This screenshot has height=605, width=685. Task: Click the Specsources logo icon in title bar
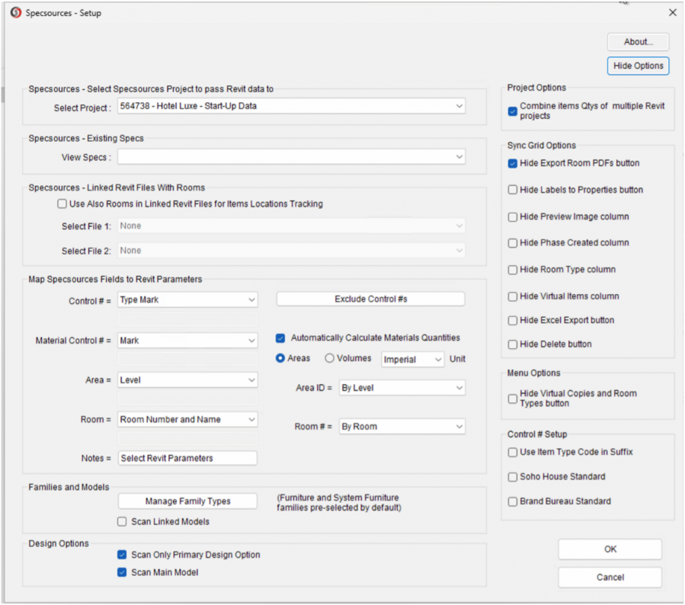tap(16, 13)
